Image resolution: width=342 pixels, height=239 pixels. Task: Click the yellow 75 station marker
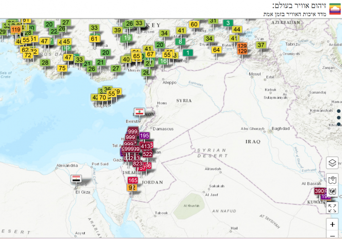(62, 68)
